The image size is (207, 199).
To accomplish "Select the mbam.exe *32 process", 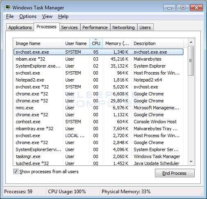I will 98,59.
